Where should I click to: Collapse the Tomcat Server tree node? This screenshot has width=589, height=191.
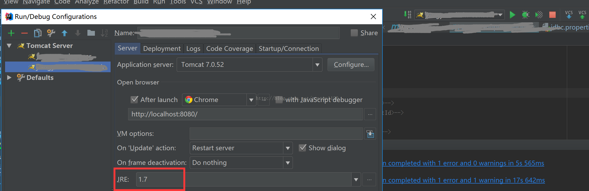[9, 46]
